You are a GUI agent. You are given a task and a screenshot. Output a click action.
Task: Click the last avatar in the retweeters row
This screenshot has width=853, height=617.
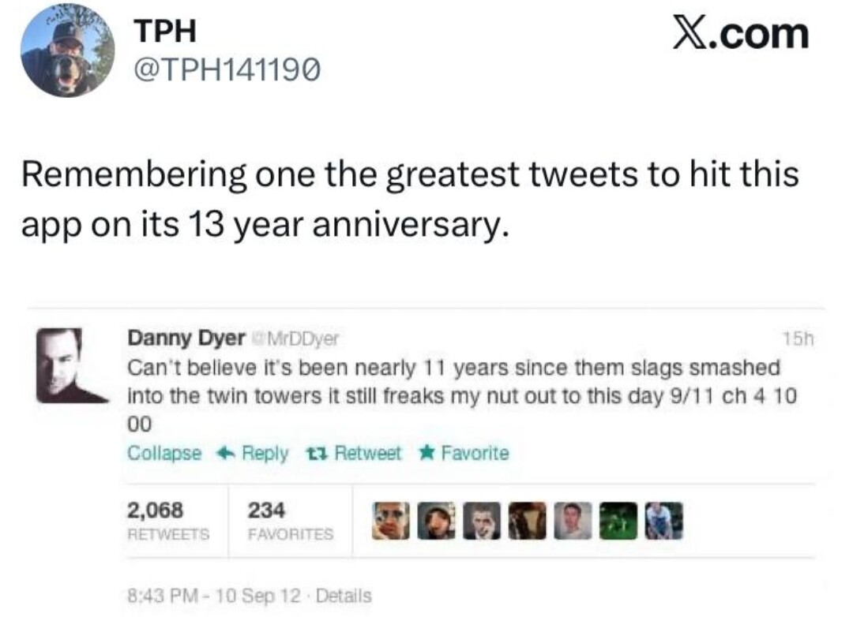point(663,521)
